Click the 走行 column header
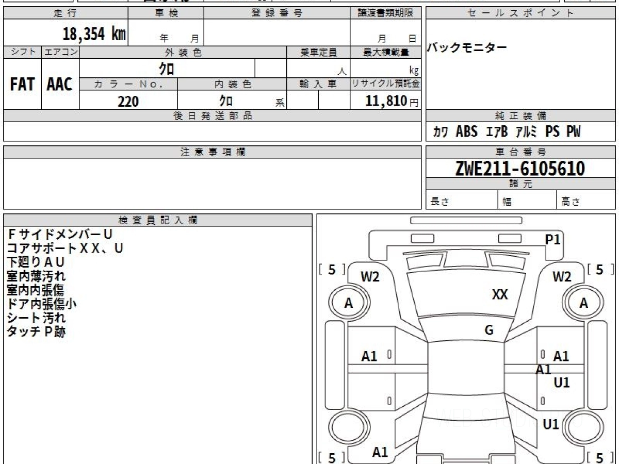The height and width of the screenshot is (464, 619). (66, 13)
